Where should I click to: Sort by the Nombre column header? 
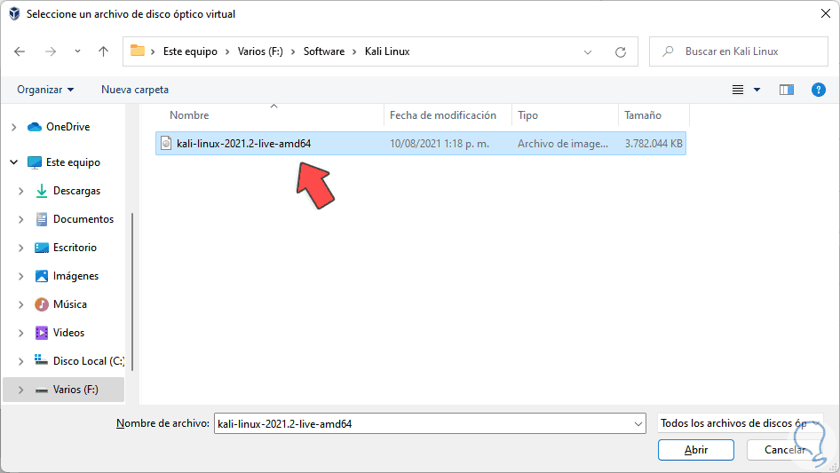click(189, 115)
